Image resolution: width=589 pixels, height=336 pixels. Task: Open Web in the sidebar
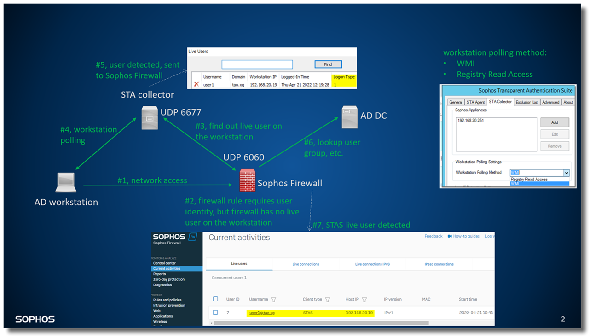[156, 311]
